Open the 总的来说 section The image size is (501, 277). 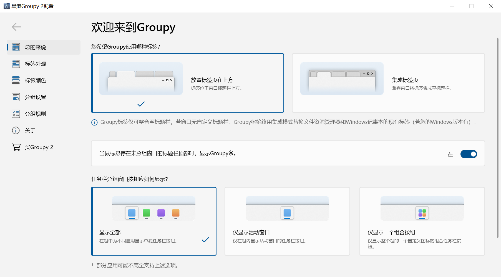click(44, 47)
